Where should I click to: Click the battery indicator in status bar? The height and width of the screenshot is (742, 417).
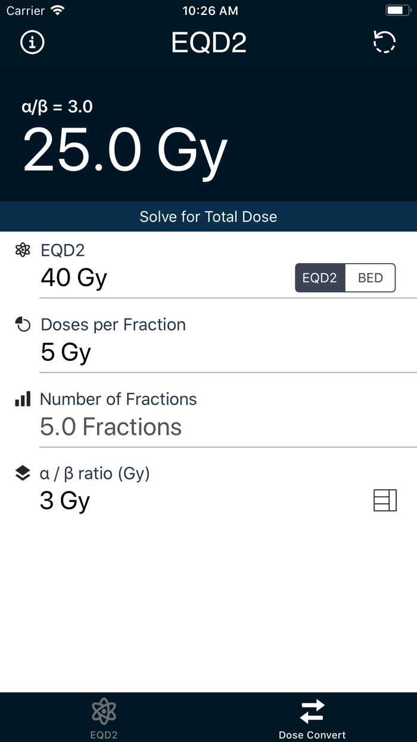click(x=398, y=10)
